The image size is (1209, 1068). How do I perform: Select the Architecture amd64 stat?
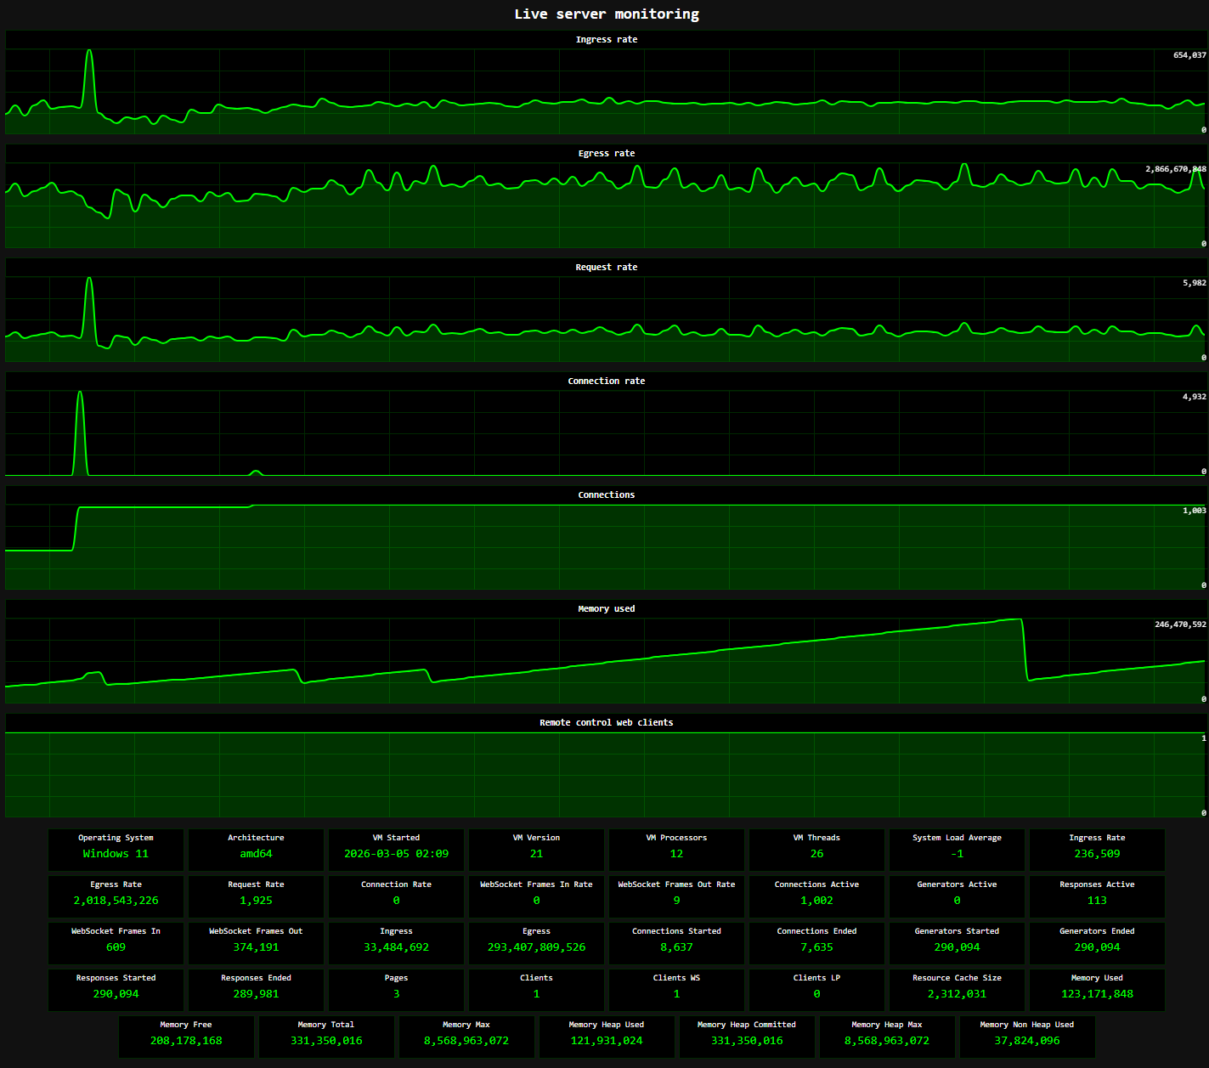click(x=256, y=850)
